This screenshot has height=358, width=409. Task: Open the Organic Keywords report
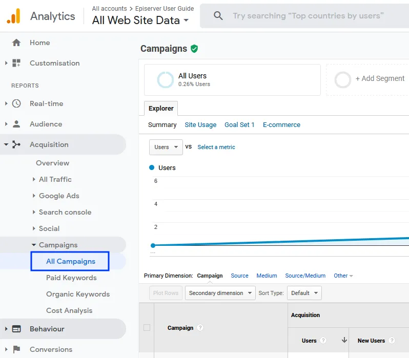tap(78, 294)
